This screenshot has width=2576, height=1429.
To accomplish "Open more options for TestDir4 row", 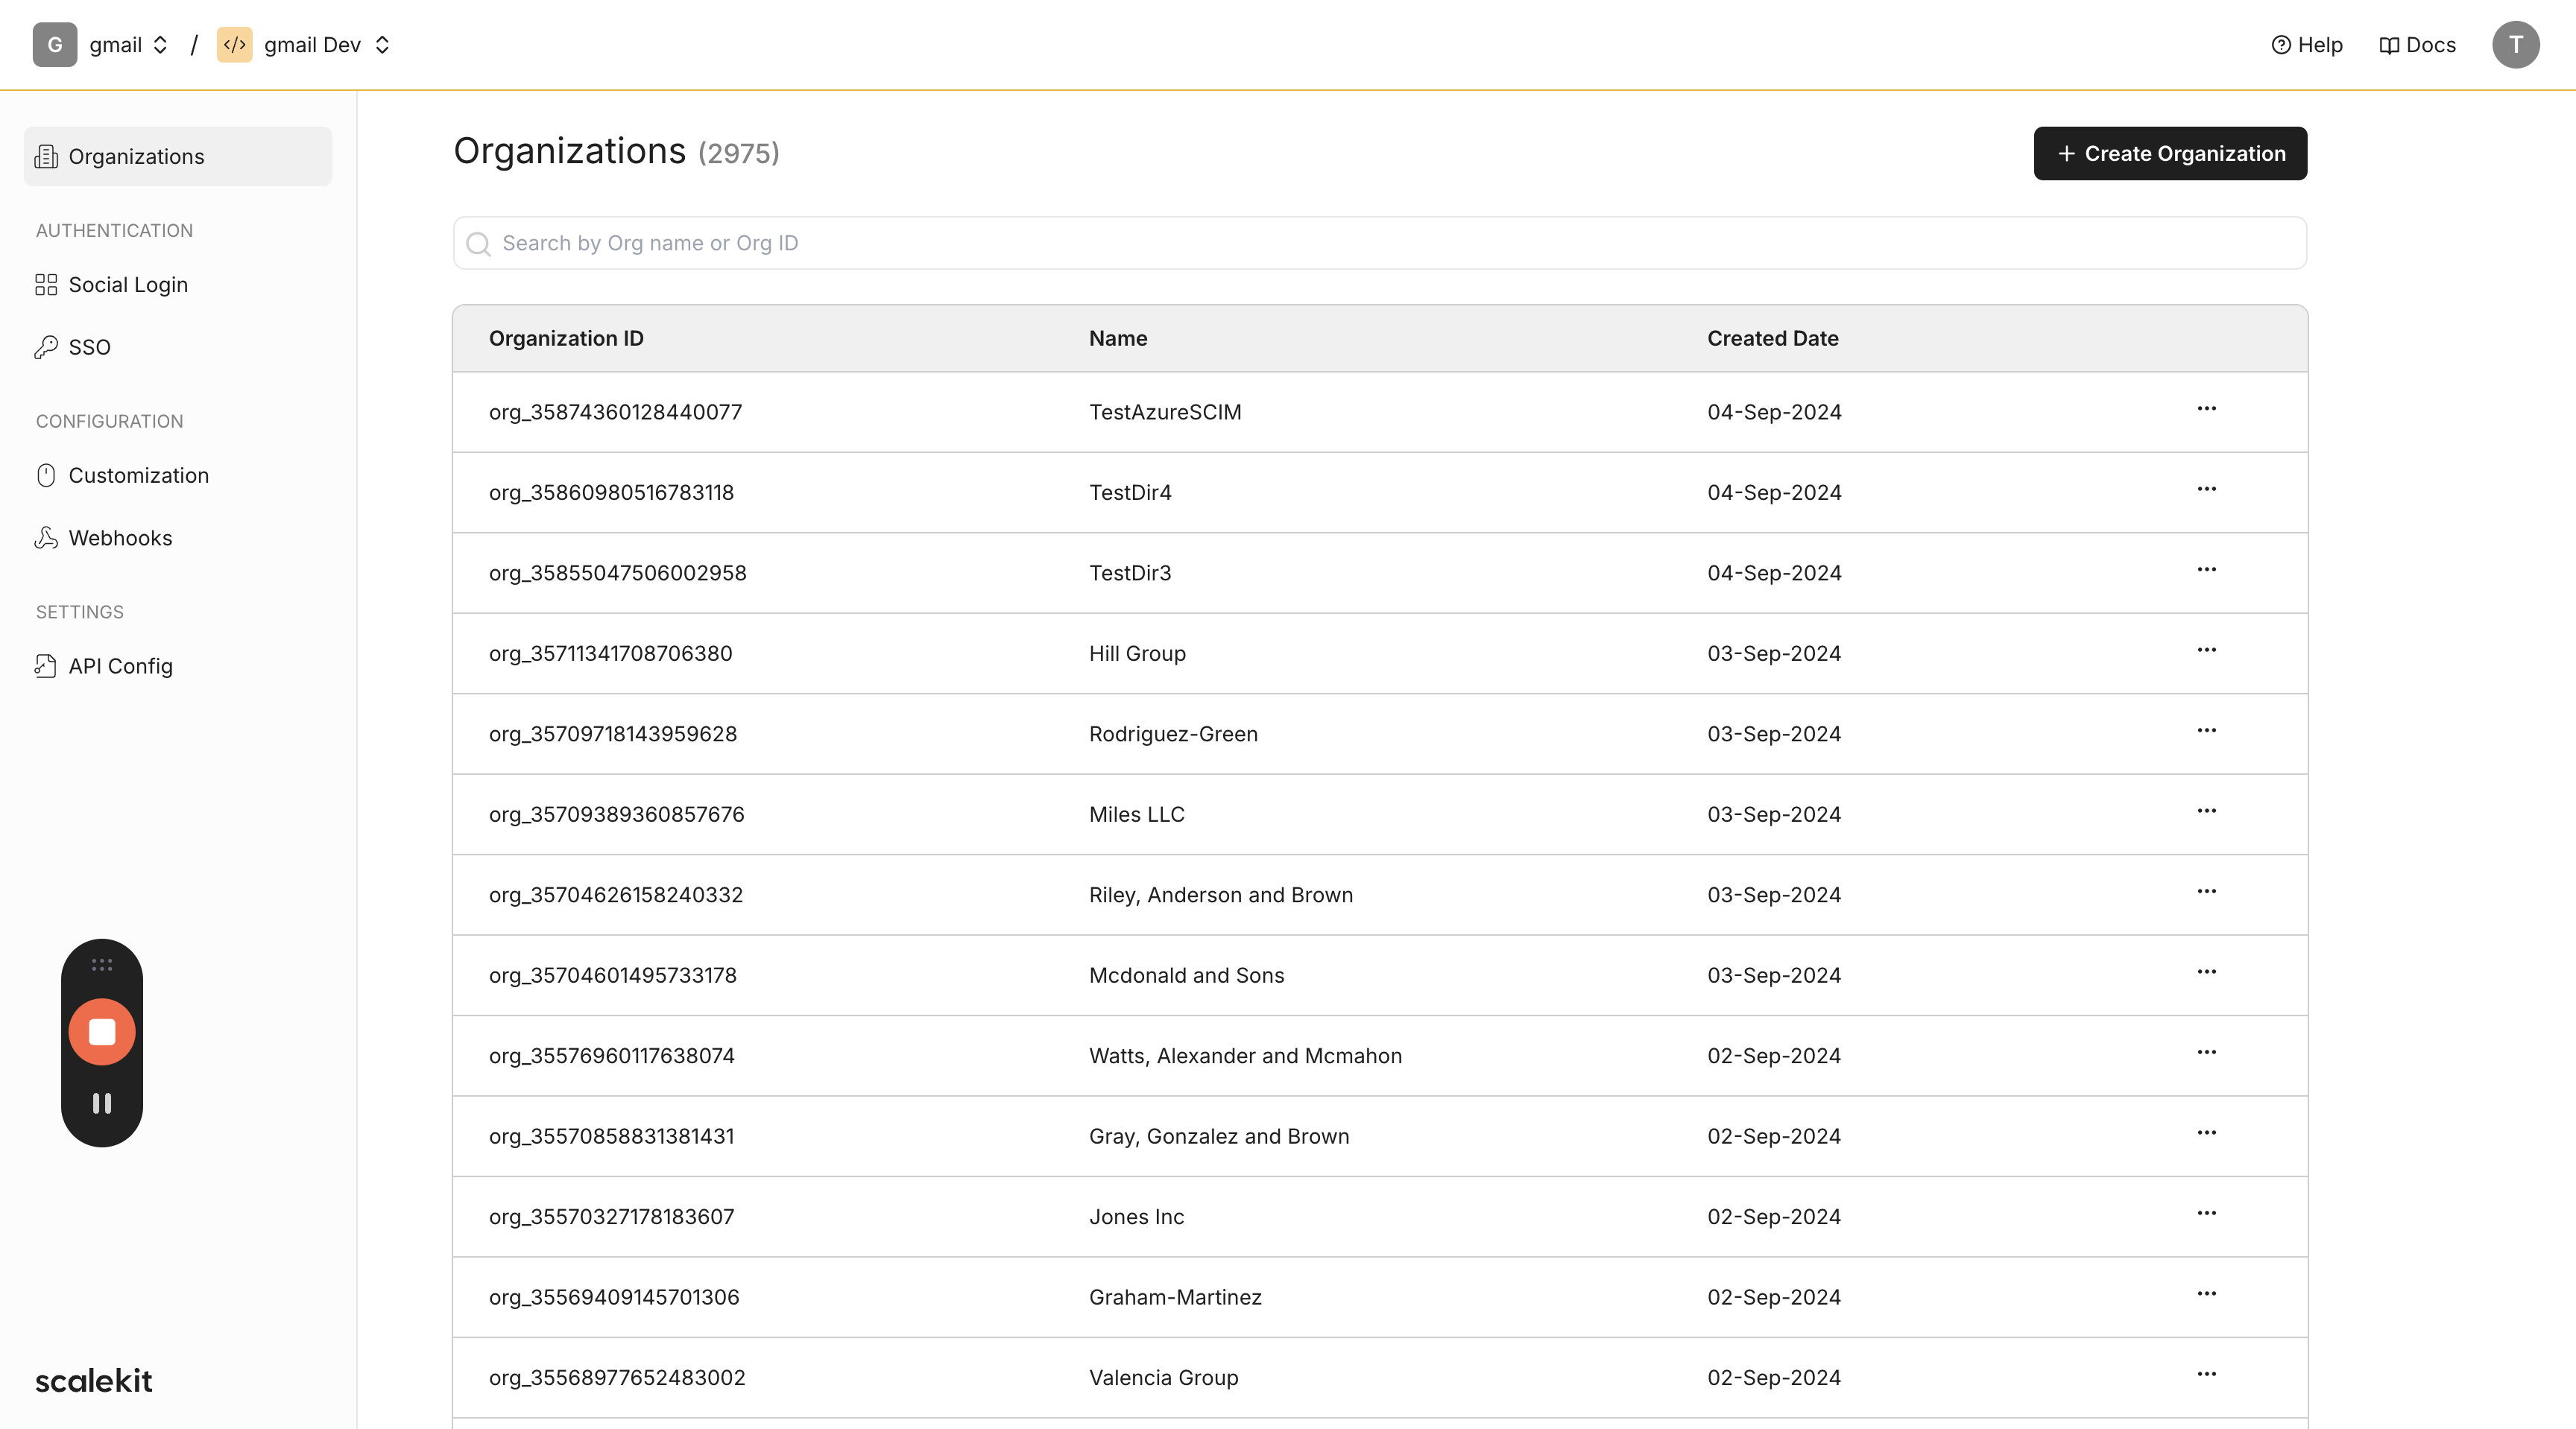I will 2207,489.
